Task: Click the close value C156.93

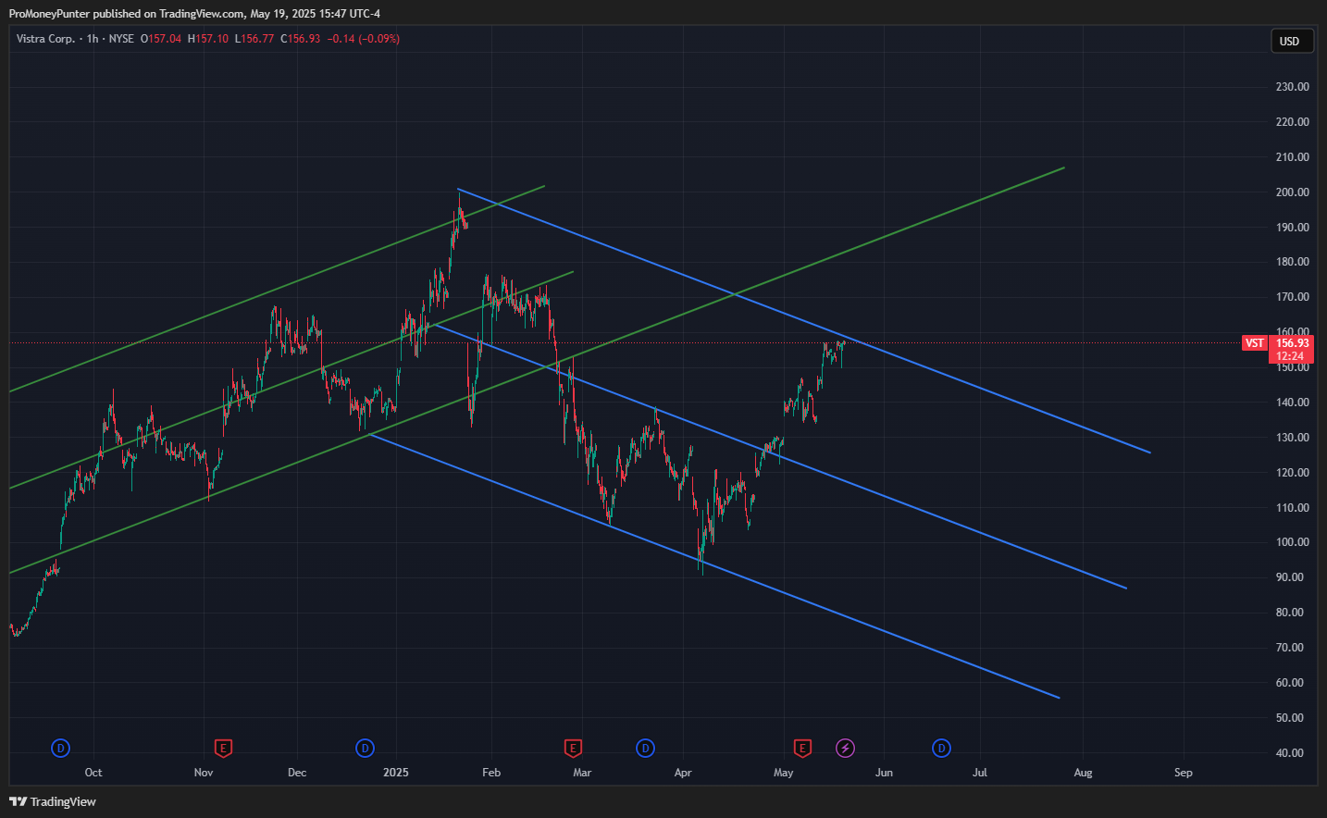Action: (x=301, y=39)
